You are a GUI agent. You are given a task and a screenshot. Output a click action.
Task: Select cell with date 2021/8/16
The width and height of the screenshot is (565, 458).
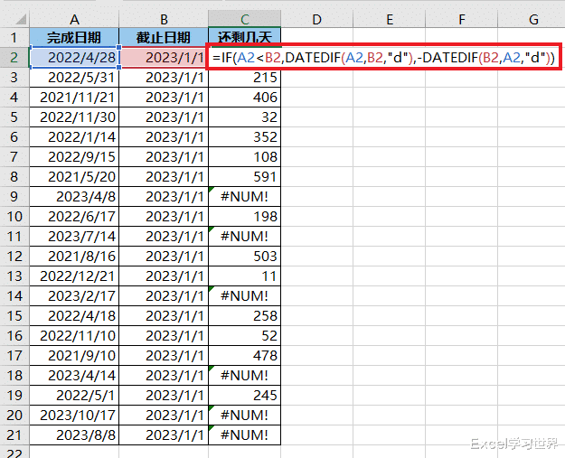pos(74,256)
